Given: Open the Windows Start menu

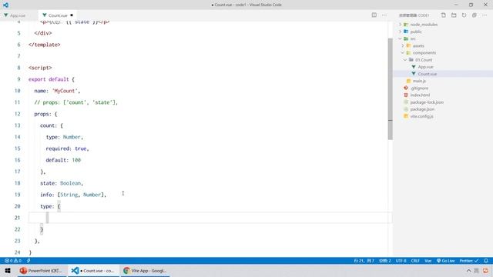Looking at the screenshot, I should (8, 271).
